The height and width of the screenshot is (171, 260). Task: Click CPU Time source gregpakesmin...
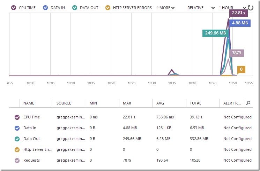[71, 117]
